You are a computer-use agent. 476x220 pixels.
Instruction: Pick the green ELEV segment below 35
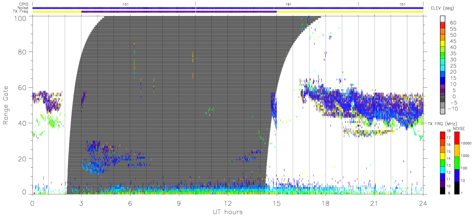pos(443,57)
